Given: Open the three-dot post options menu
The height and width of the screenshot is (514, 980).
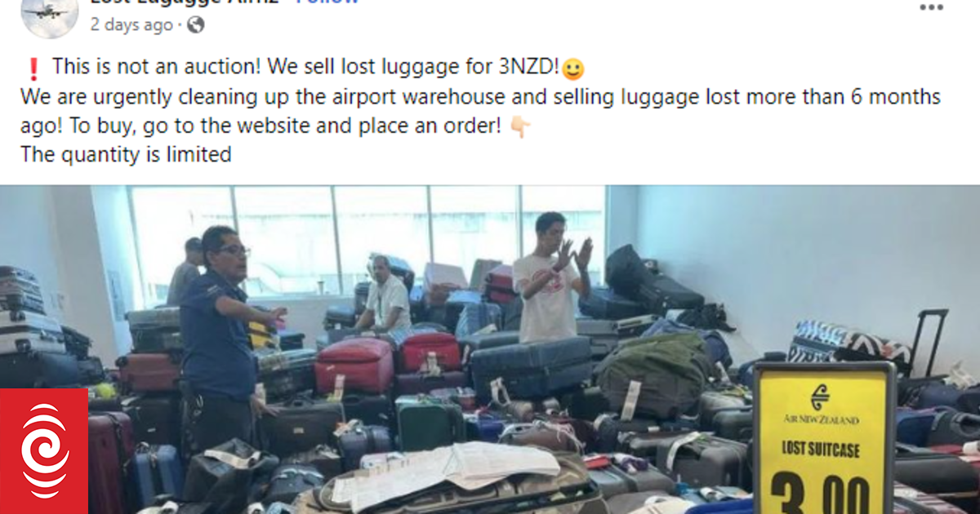Looking at the screenshot, I should pos(931,7).
